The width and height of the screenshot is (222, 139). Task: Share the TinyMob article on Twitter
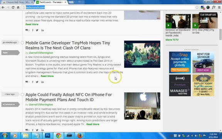(37, 82)
